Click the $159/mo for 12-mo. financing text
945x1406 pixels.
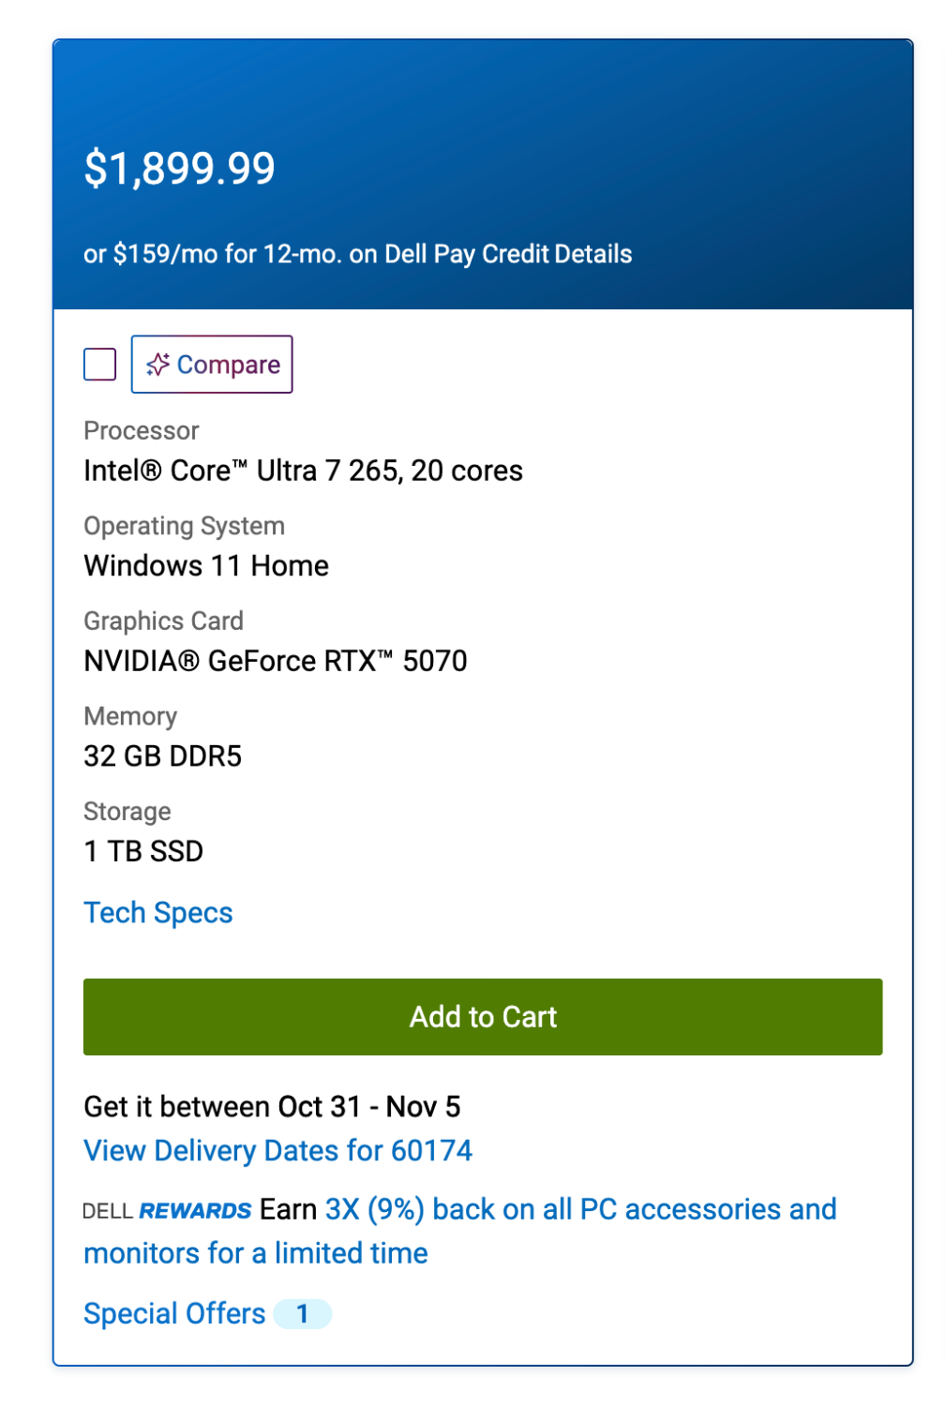coord(227,254)
